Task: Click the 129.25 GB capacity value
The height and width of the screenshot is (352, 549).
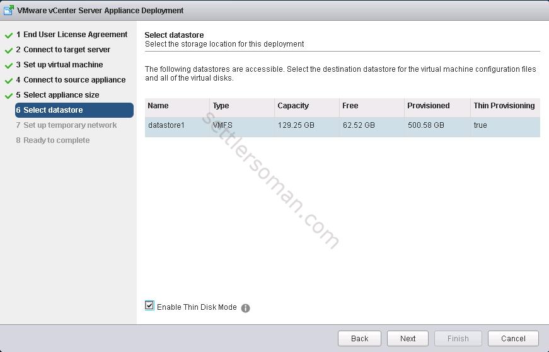Action: (296, 125)
